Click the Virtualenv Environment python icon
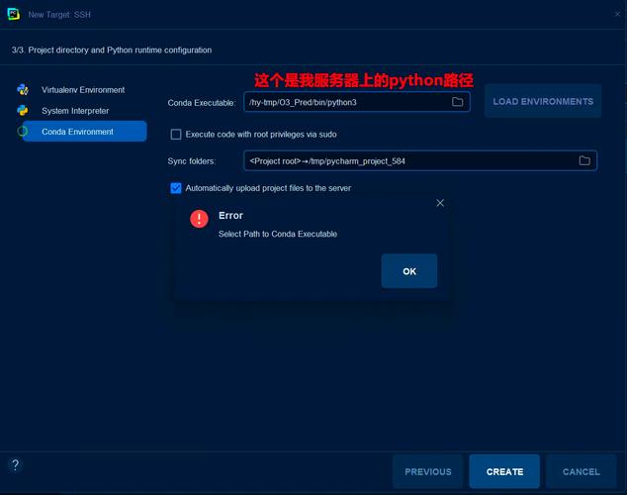The width and height of the screenshot is (627, 495). (x=23, y=90)
